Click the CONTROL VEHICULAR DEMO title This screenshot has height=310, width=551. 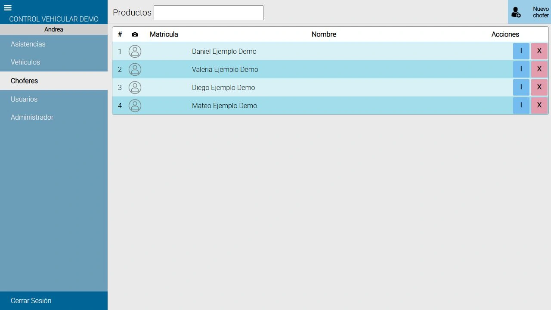(x=54, y=19)
